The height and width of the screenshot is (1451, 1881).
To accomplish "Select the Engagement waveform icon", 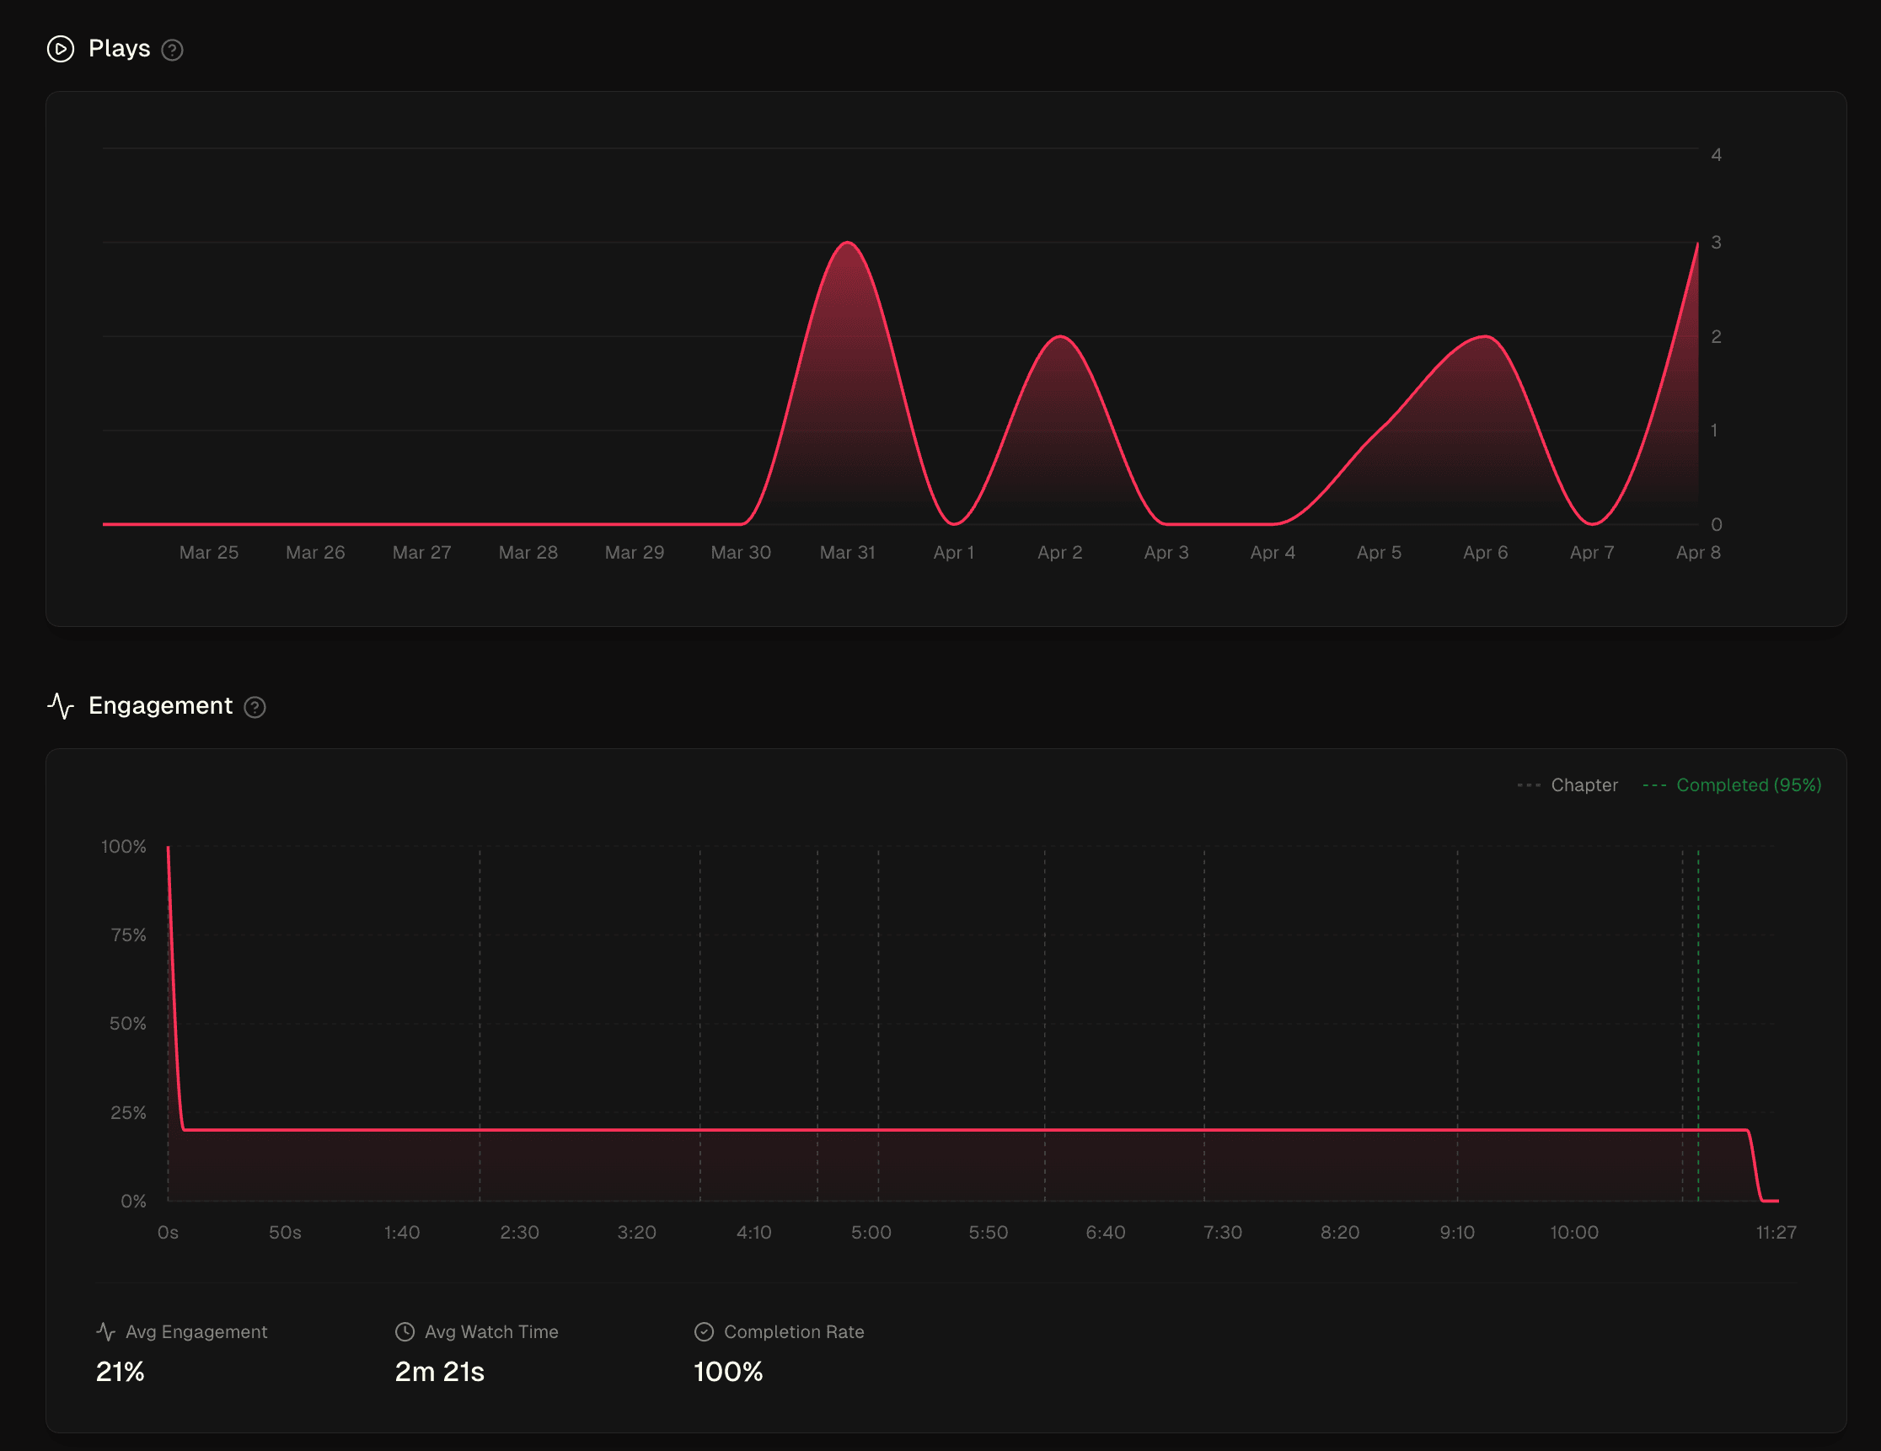I will coord(61,706).
